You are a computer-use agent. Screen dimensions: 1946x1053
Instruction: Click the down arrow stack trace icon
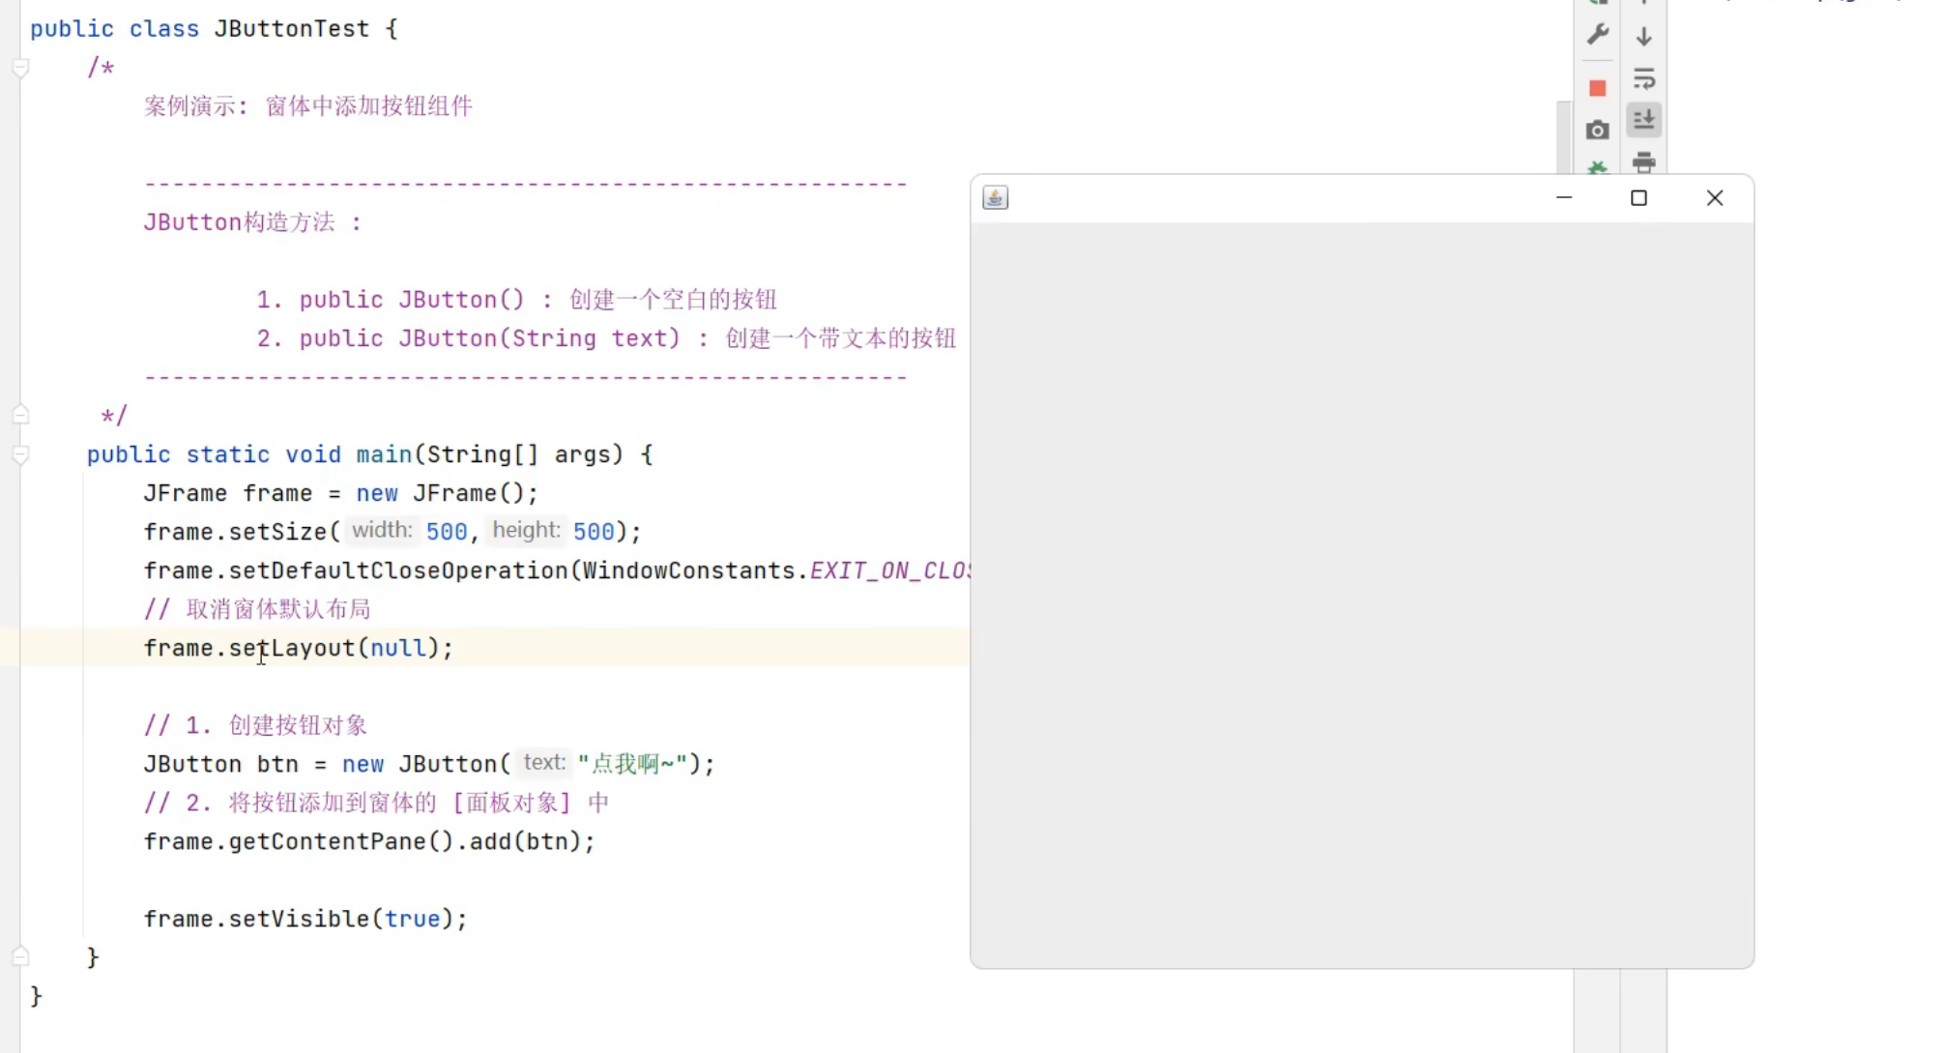(1643, 37)
